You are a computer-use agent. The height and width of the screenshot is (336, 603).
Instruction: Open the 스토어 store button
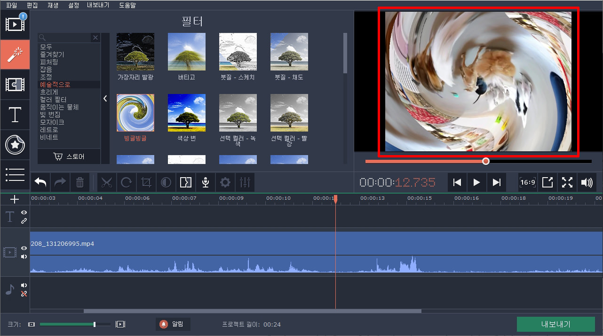tap(69, 156)
